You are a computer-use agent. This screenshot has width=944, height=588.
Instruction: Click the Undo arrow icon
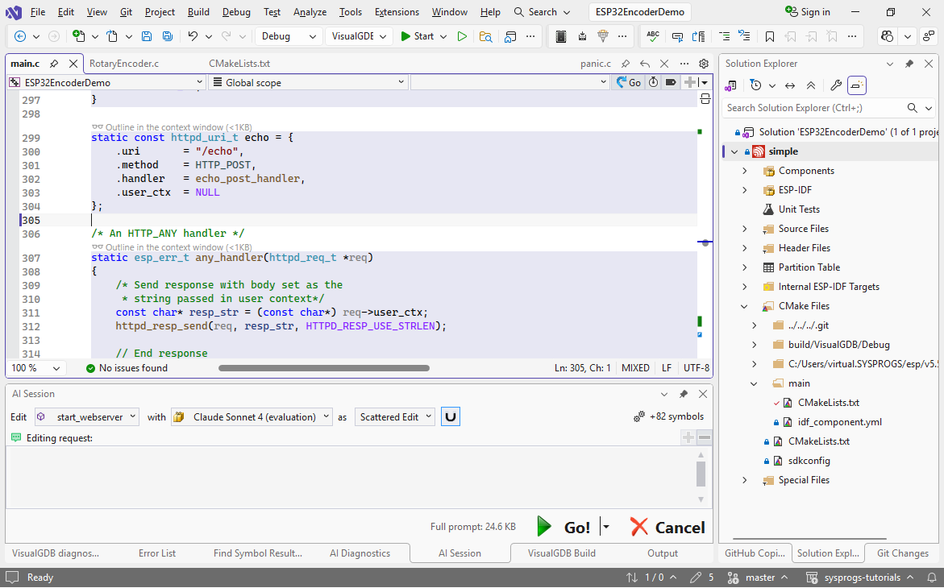pos(193,36)
